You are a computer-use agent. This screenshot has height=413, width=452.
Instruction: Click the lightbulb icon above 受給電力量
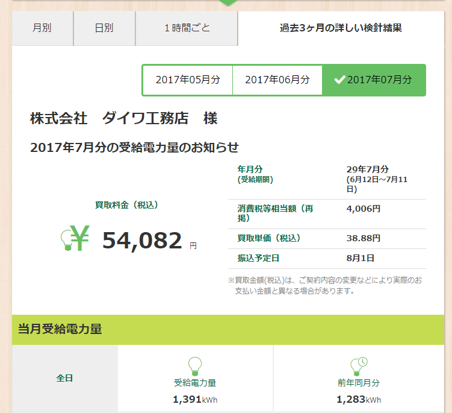tap(194, 366)
